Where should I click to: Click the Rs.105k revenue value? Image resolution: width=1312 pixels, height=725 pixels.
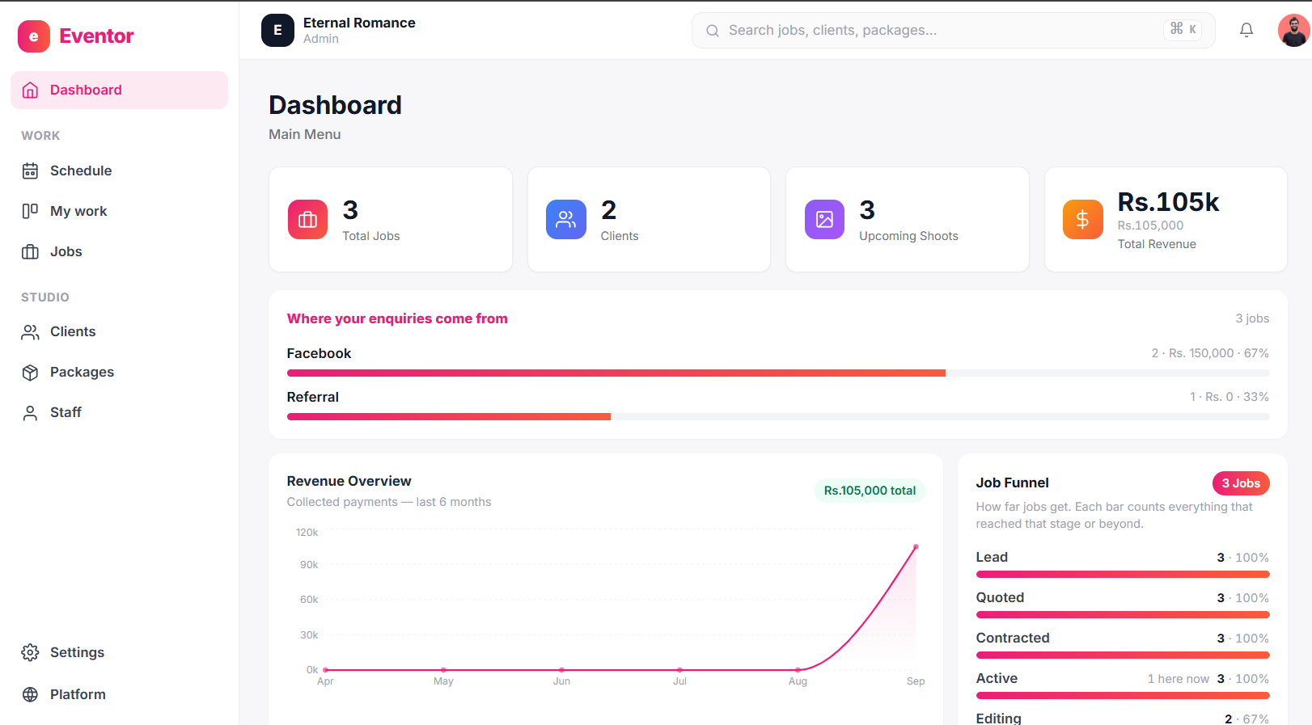pos(1168,202)
